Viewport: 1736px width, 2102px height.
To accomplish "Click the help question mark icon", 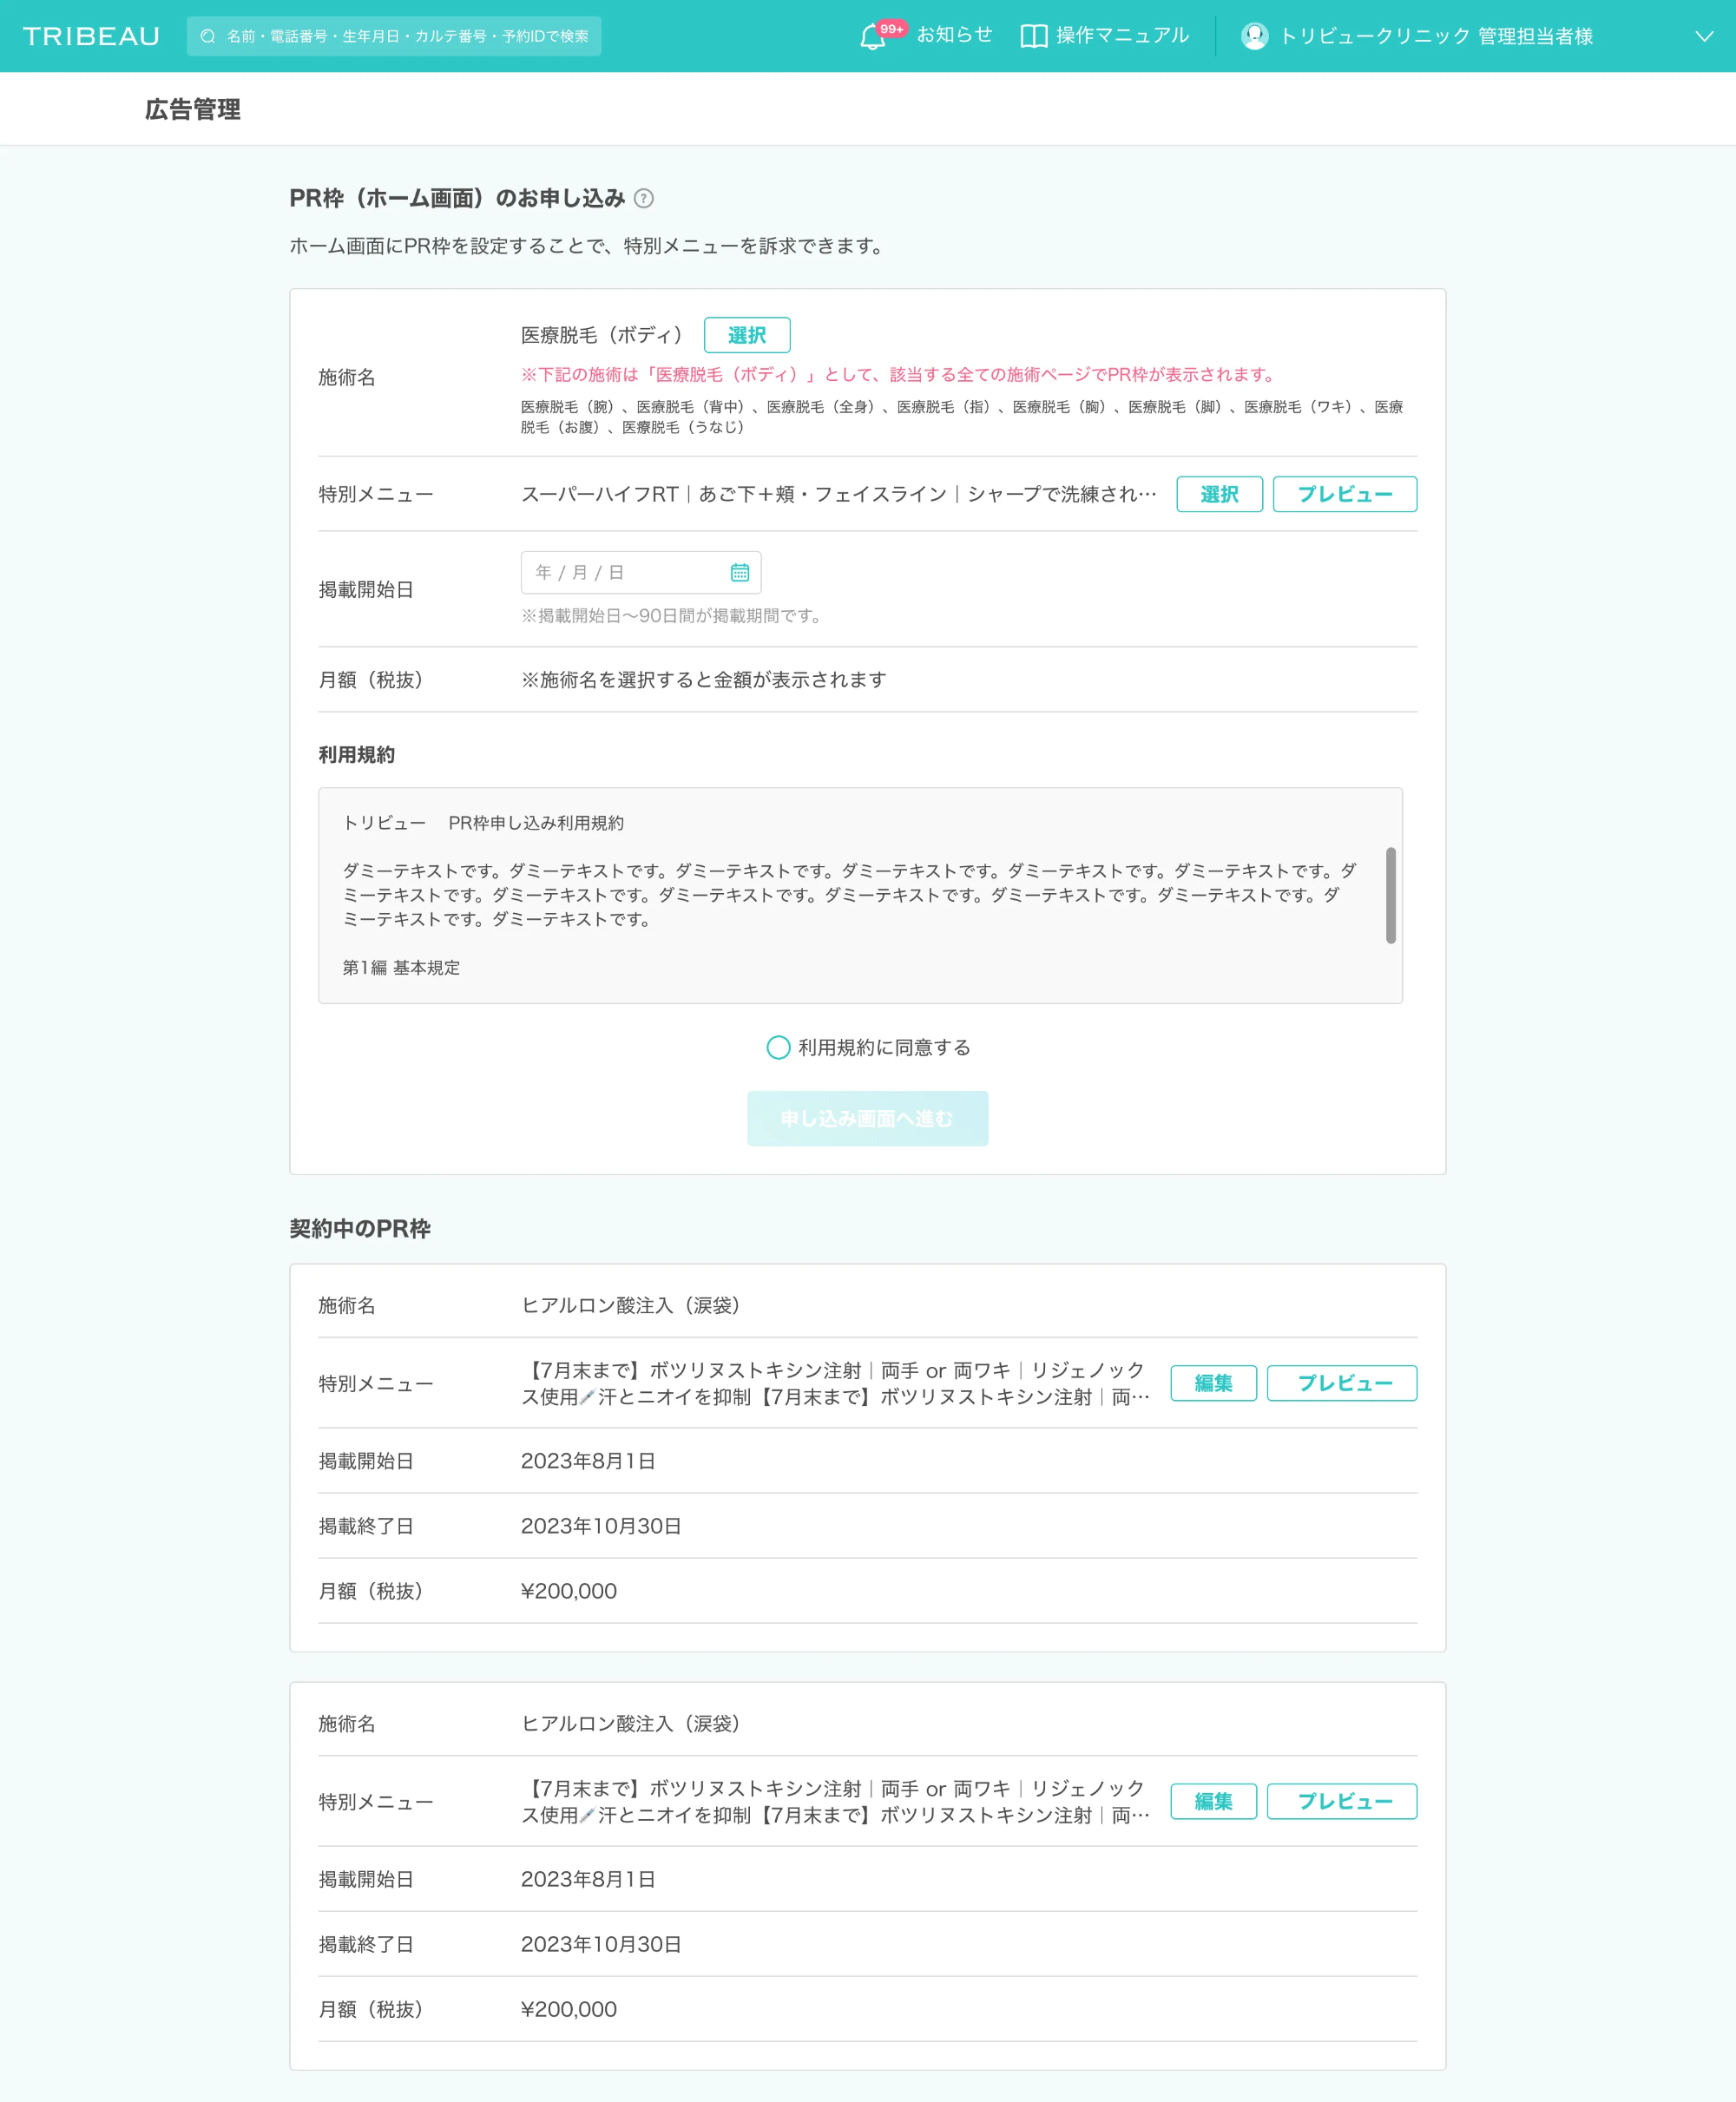I will 644,198.
